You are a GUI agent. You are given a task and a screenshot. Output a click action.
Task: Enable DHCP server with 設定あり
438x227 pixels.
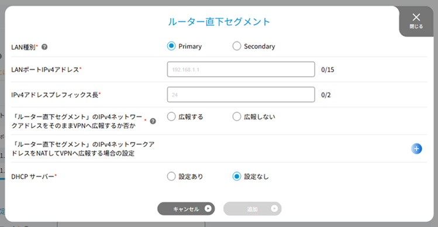point(171,177)
